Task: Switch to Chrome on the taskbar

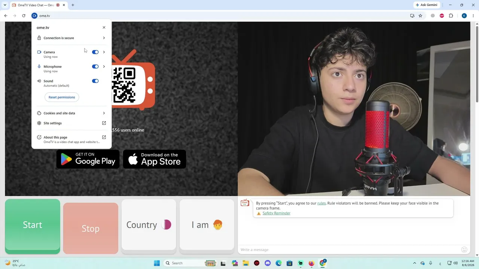Action: [323, 263]
